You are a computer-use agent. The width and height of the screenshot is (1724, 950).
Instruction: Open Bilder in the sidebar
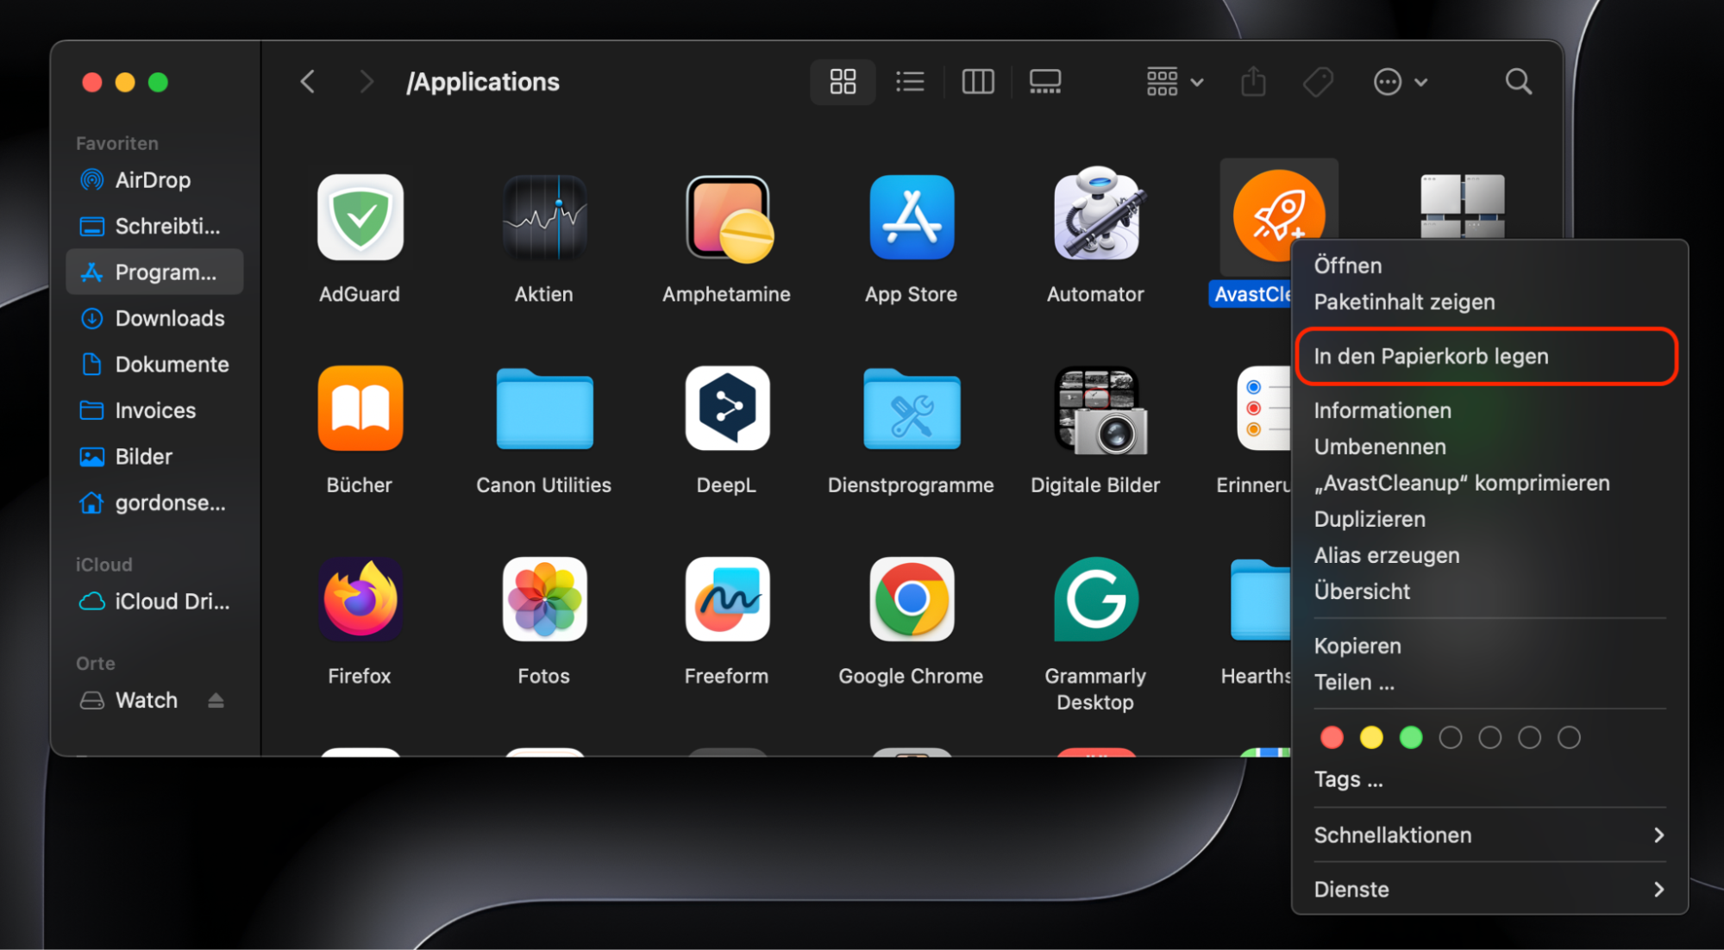coord(155,456)
